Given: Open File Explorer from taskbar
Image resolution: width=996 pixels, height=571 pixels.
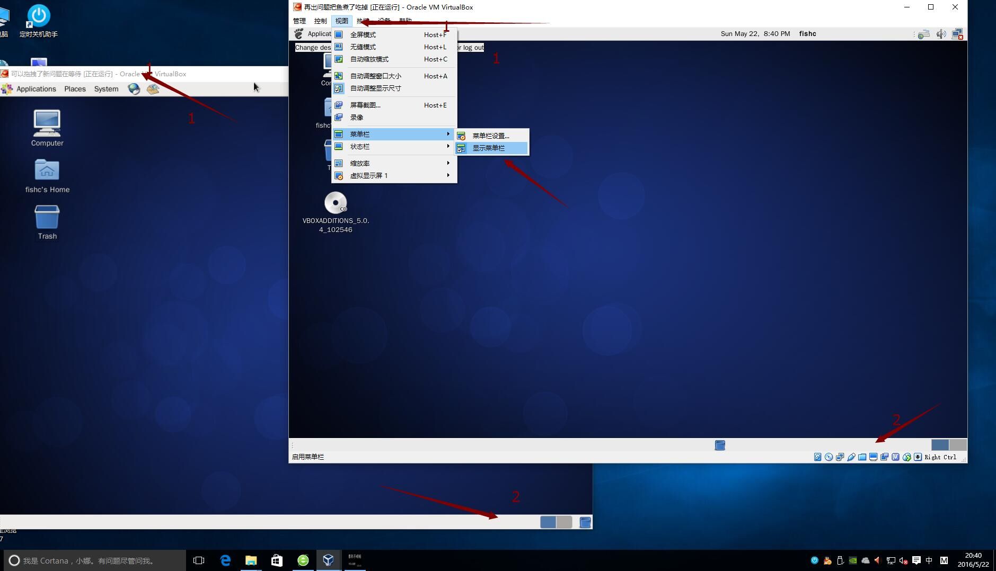Looking at the screenshot, I should coord(251,560).
